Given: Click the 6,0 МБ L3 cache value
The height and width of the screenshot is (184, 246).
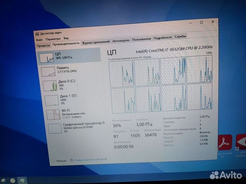Looking at the screenshot, I should tap(204, 144).
